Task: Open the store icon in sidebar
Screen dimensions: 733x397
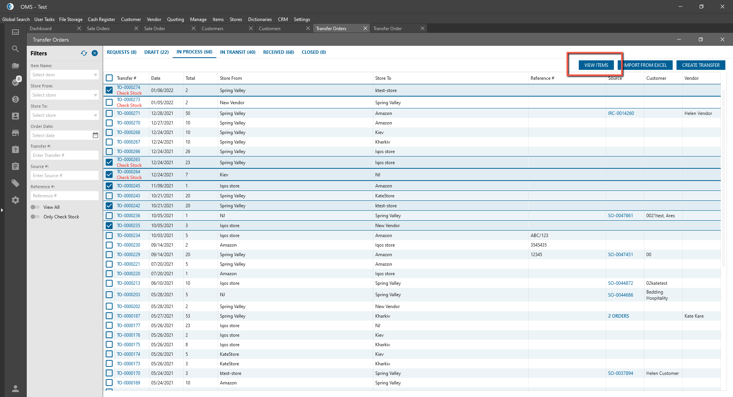Action: [15, 133]
